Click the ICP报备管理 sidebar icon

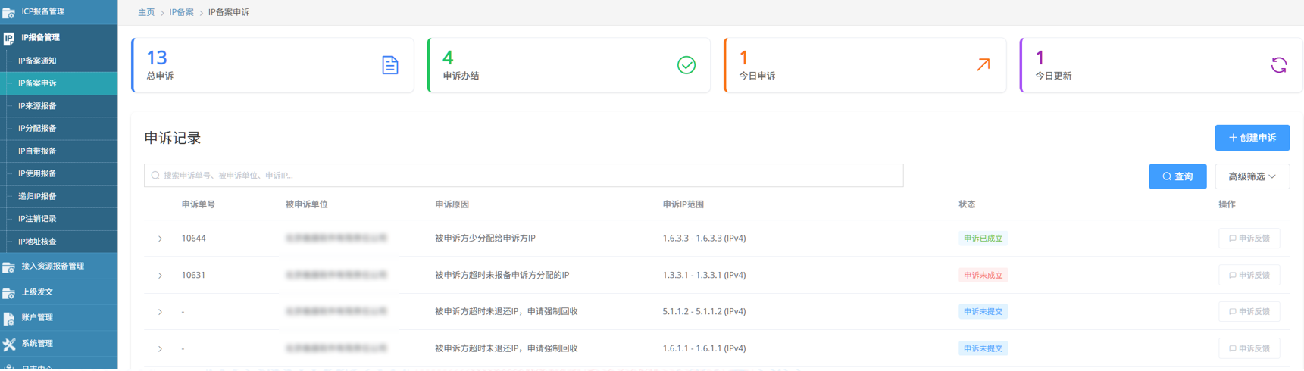(9, 12)
